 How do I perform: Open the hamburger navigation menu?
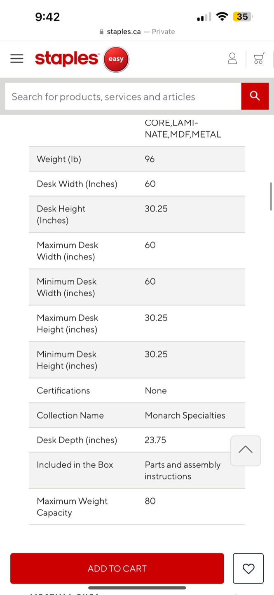tap(17, 59)
